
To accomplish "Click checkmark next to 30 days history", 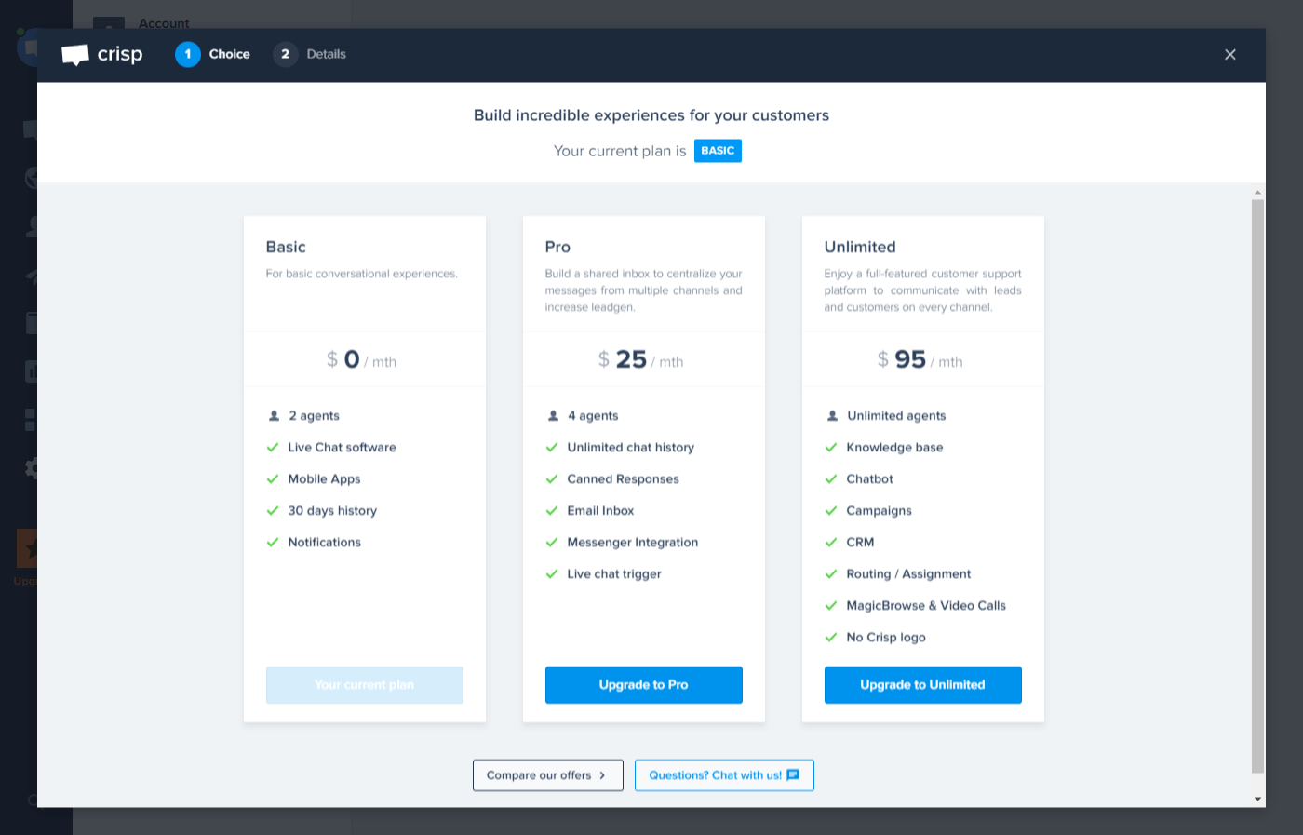I will pyautogui.click(x=273, y=511).
